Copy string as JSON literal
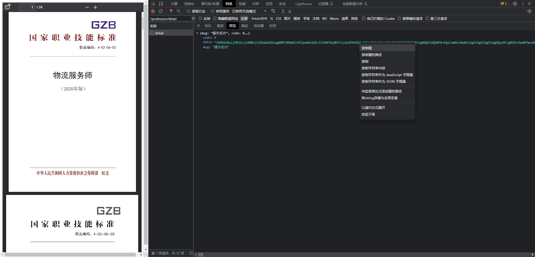Viewport: 535px width, 257px height. coord(387,81)
